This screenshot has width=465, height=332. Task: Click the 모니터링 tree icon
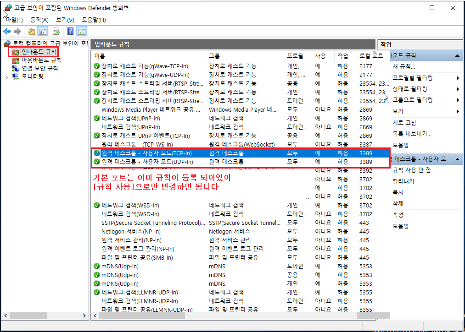(16, 76)
